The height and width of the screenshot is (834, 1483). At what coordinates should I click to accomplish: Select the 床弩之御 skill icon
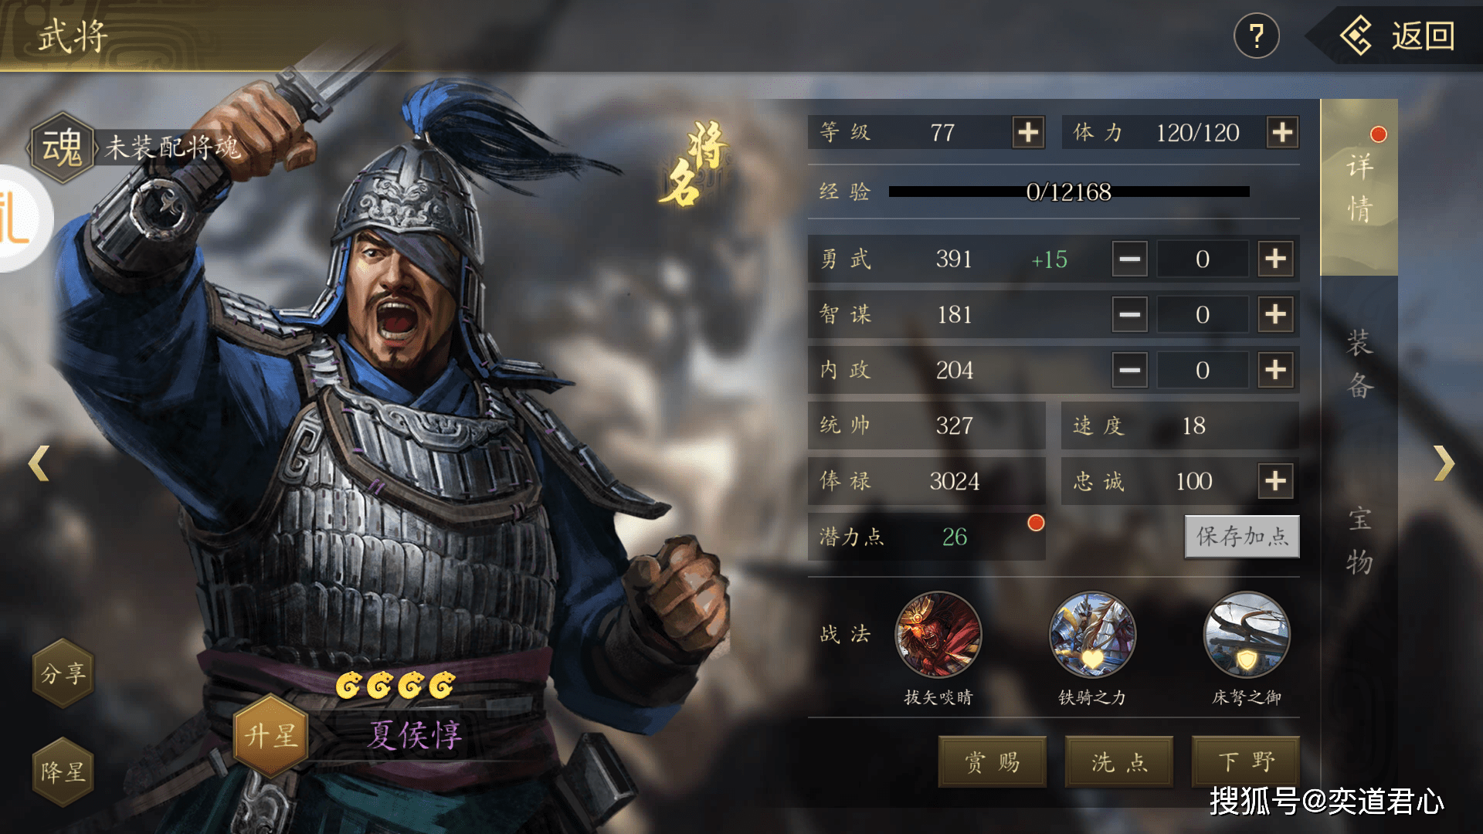(x=1247, y=635)
